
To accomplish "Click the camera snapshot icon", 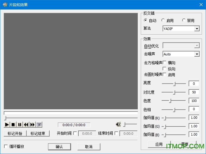I will point(39,124).
